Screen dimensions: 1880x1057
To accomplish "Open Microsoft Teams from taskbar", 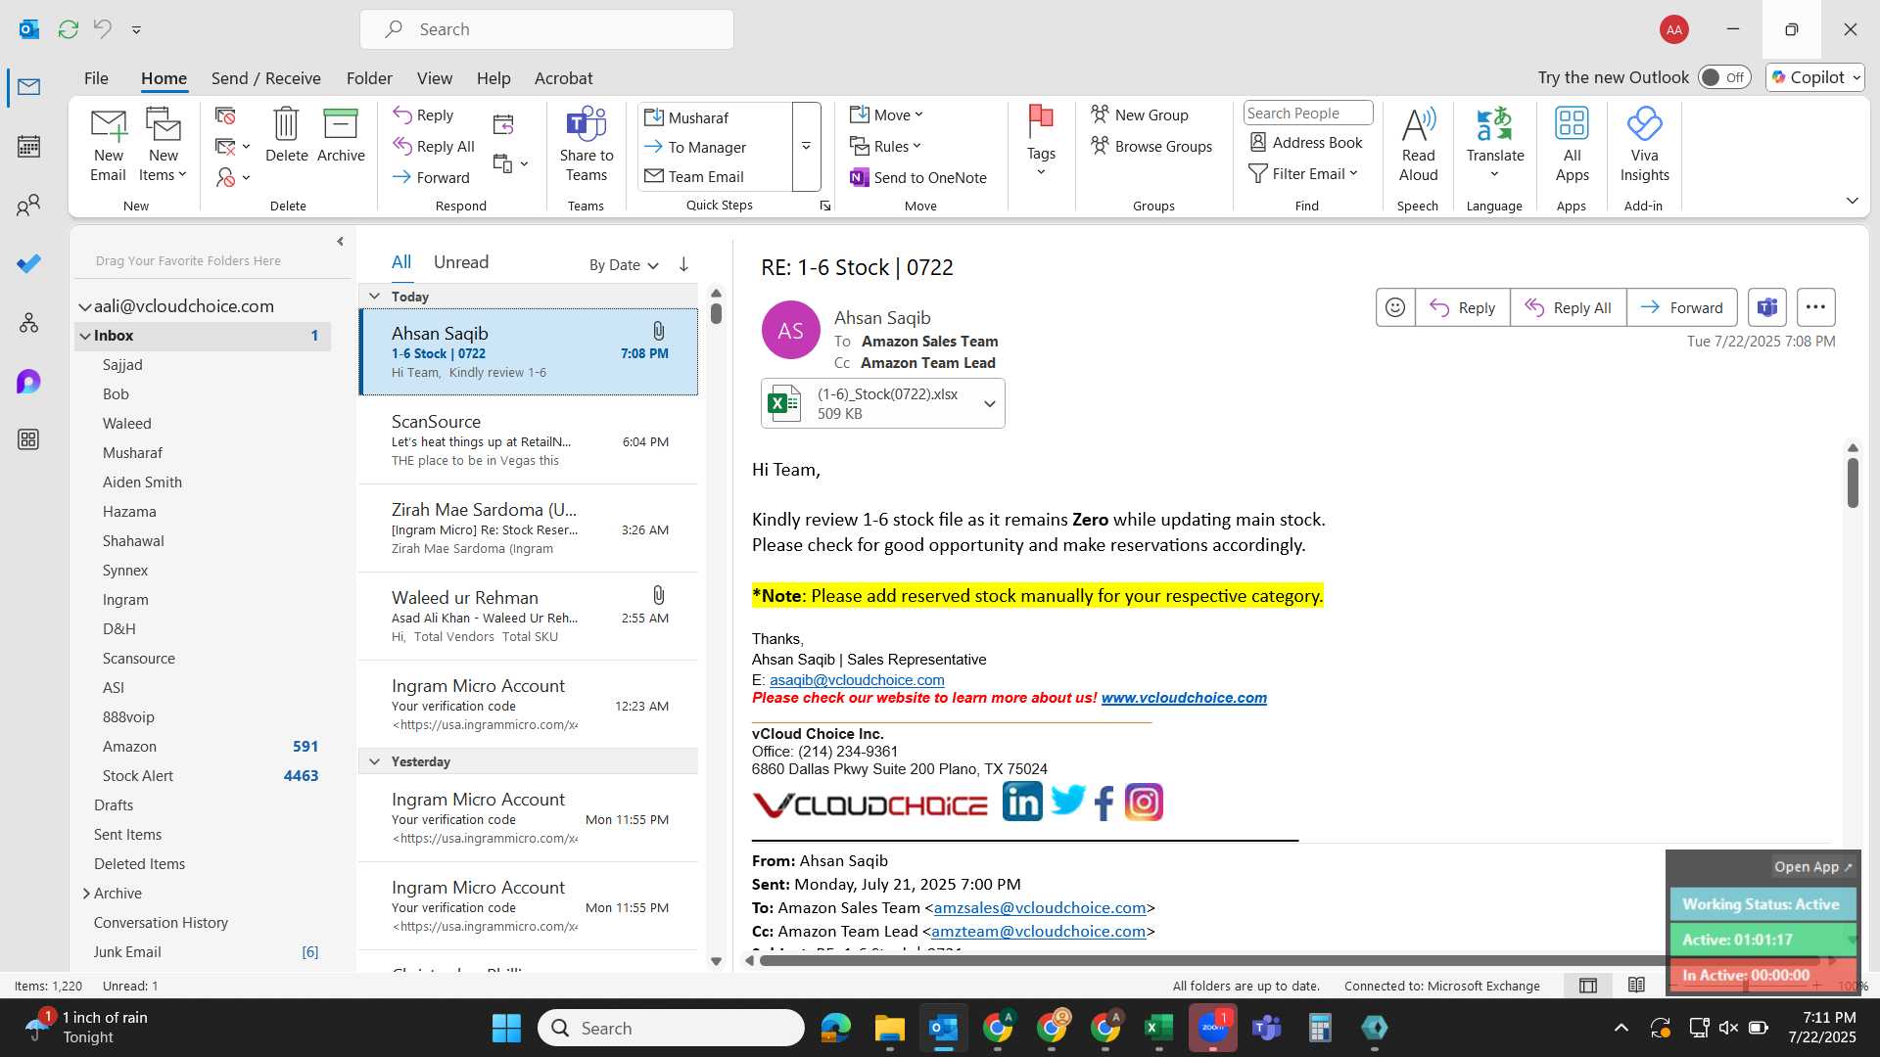I will [1266, 1028].
